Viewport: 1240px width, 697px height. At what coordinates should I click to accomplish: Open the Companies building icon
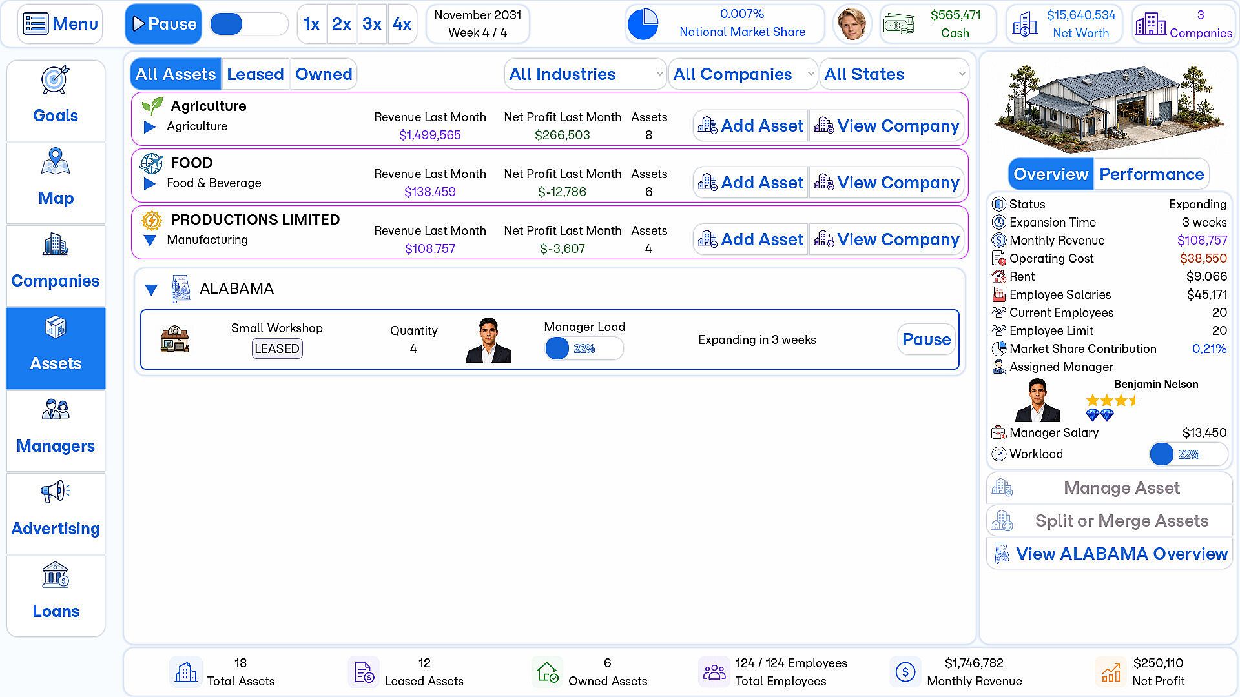pos(56,245)
